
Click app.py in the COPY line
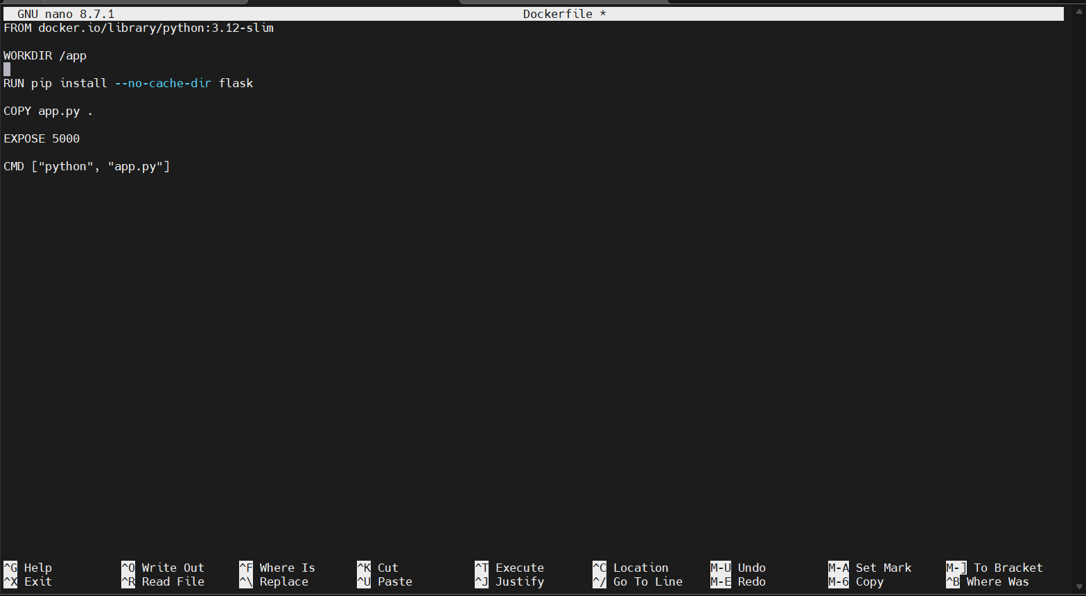pyautogui.click(x=59, y=111)
